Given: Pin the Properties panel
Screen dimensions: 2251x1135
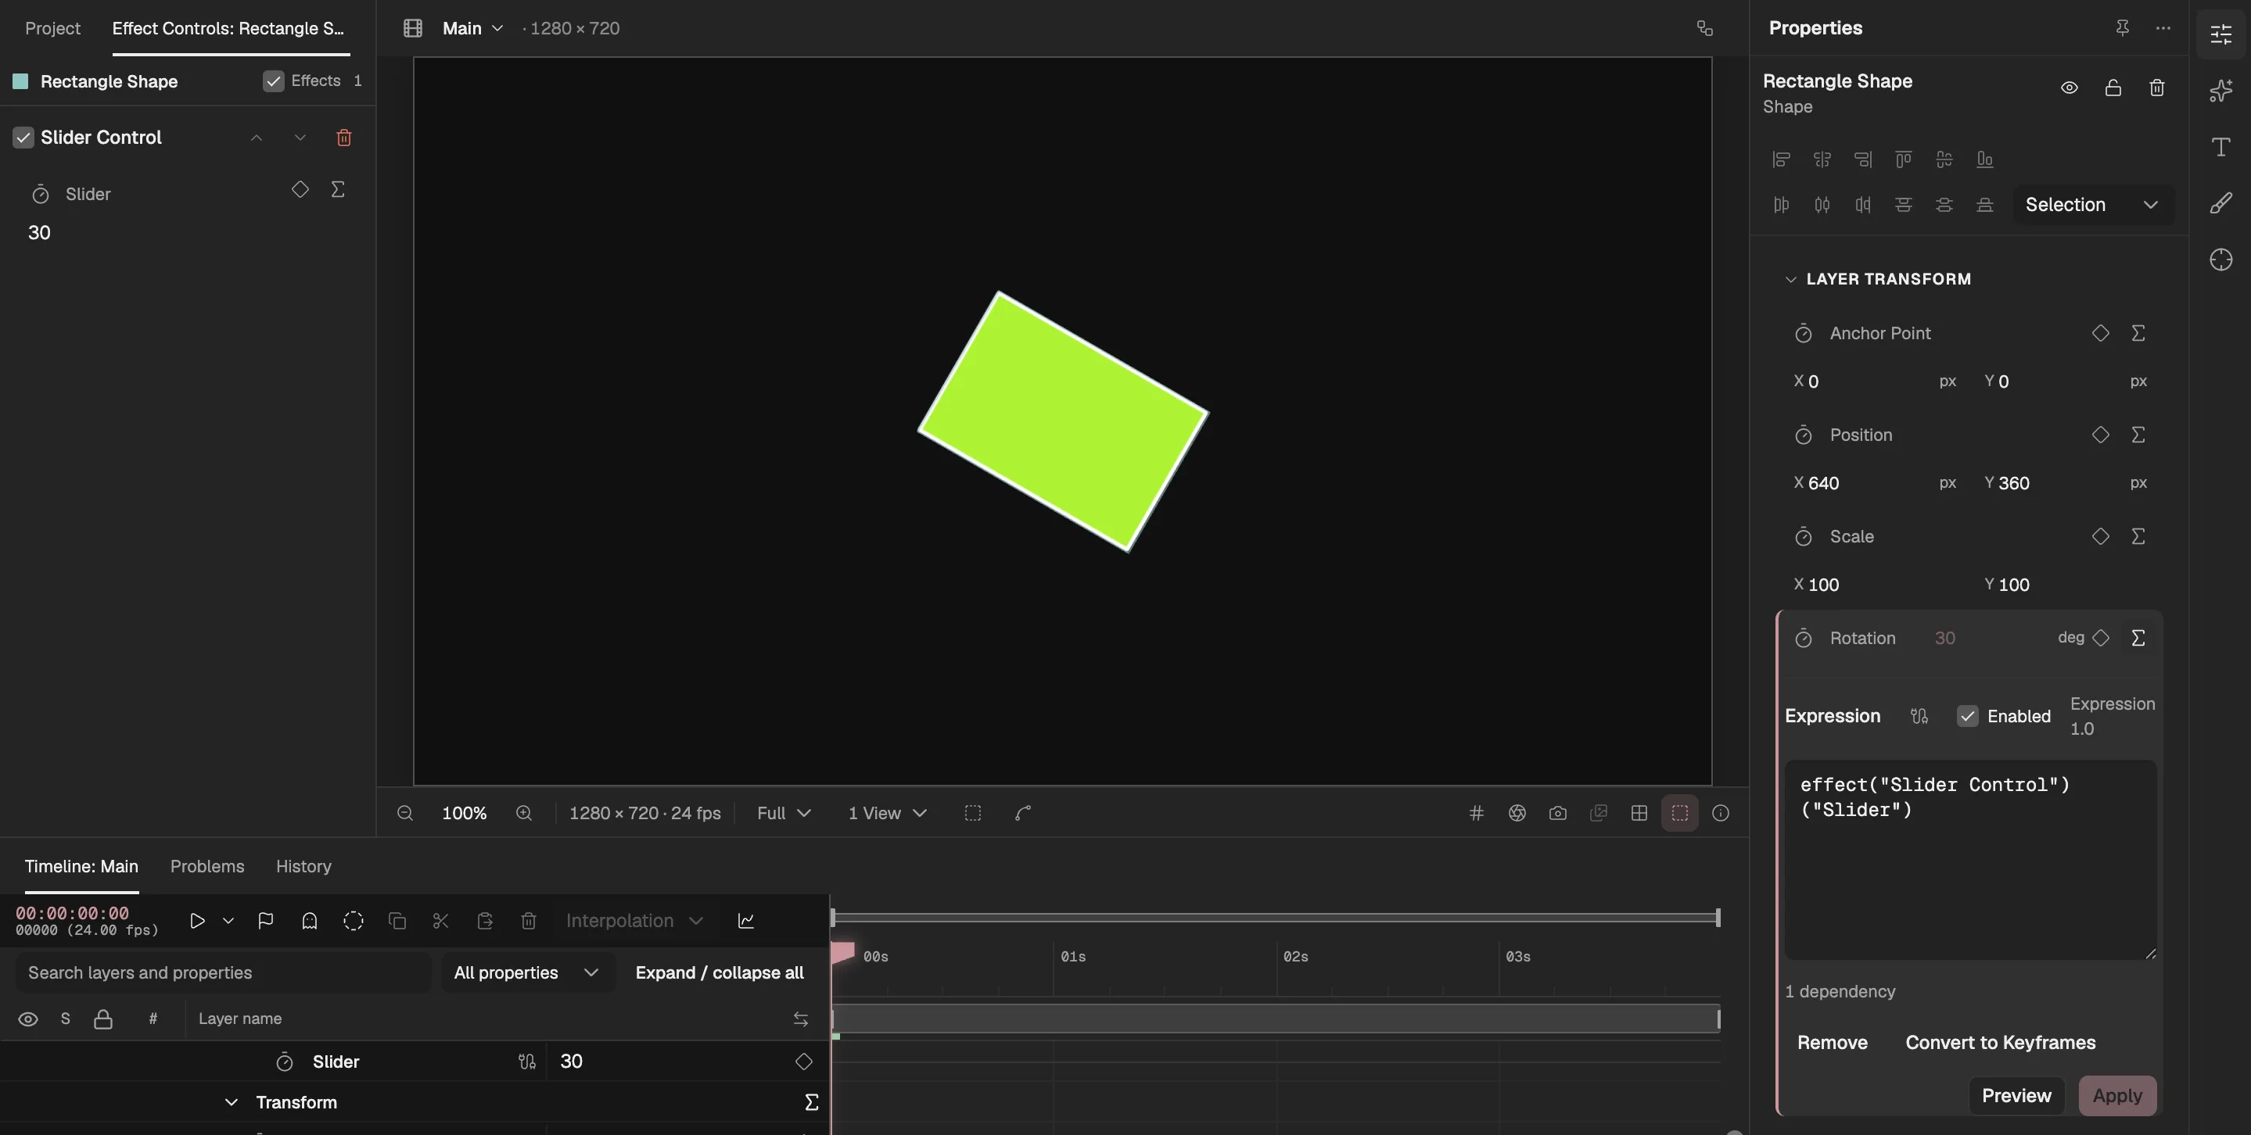Looking at the screenshot, I should click(2122, 28).
